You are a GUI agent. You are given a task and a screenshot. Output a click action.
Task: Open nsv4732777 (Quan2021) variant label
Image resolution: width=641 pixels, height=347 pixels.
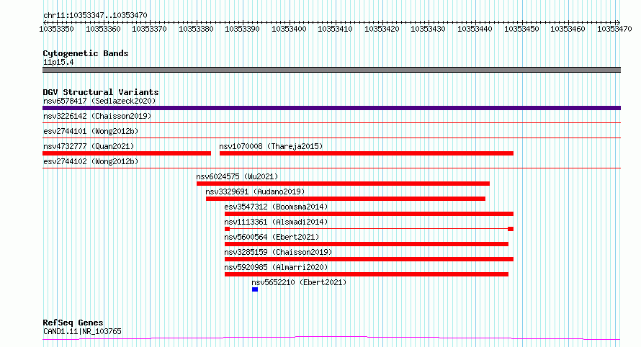[x=89, y=146]
